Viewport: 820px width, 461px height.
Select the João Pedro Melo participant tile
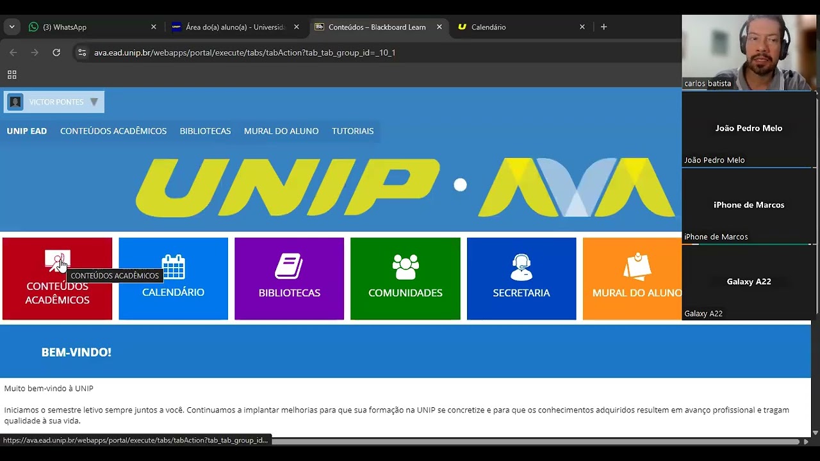[x=748, y=129]
